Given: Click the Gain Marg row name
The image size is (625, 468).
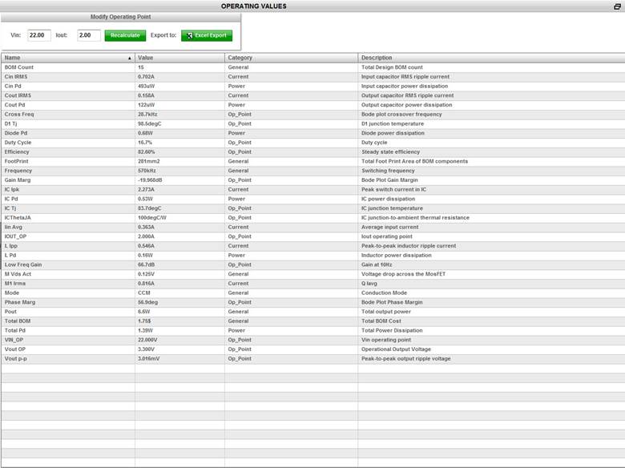Looking at the screenshot, I should pyautogui.click(x=18, y=180).
